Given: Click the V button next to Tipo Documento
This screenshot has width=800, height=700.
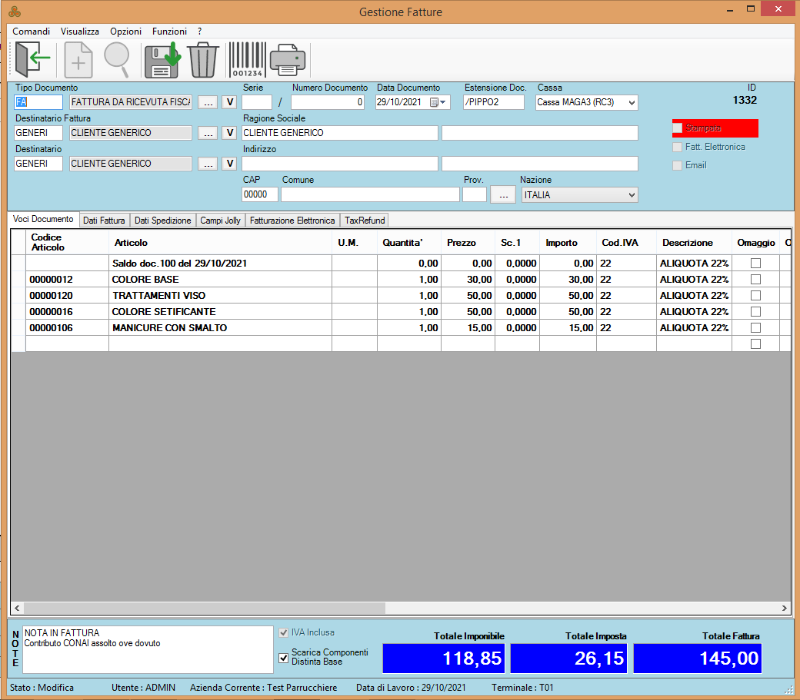Looking at the screenshot, I should click(x=229, y=102).
